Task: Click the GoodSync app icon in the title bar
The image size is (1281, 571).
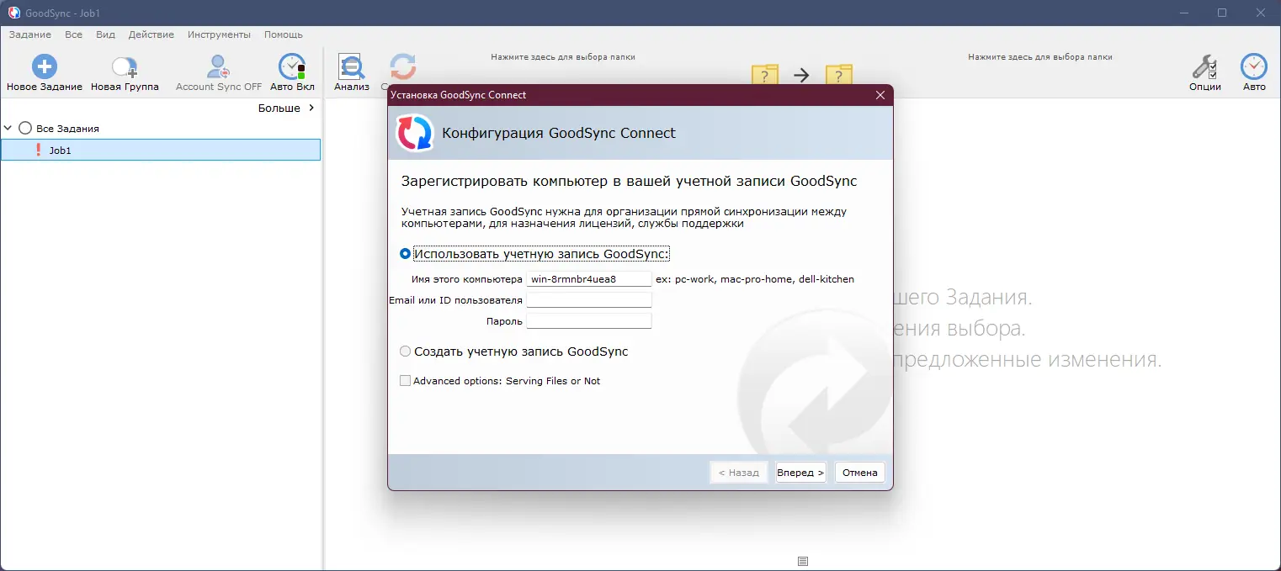Action: click(x=13, y=13)
